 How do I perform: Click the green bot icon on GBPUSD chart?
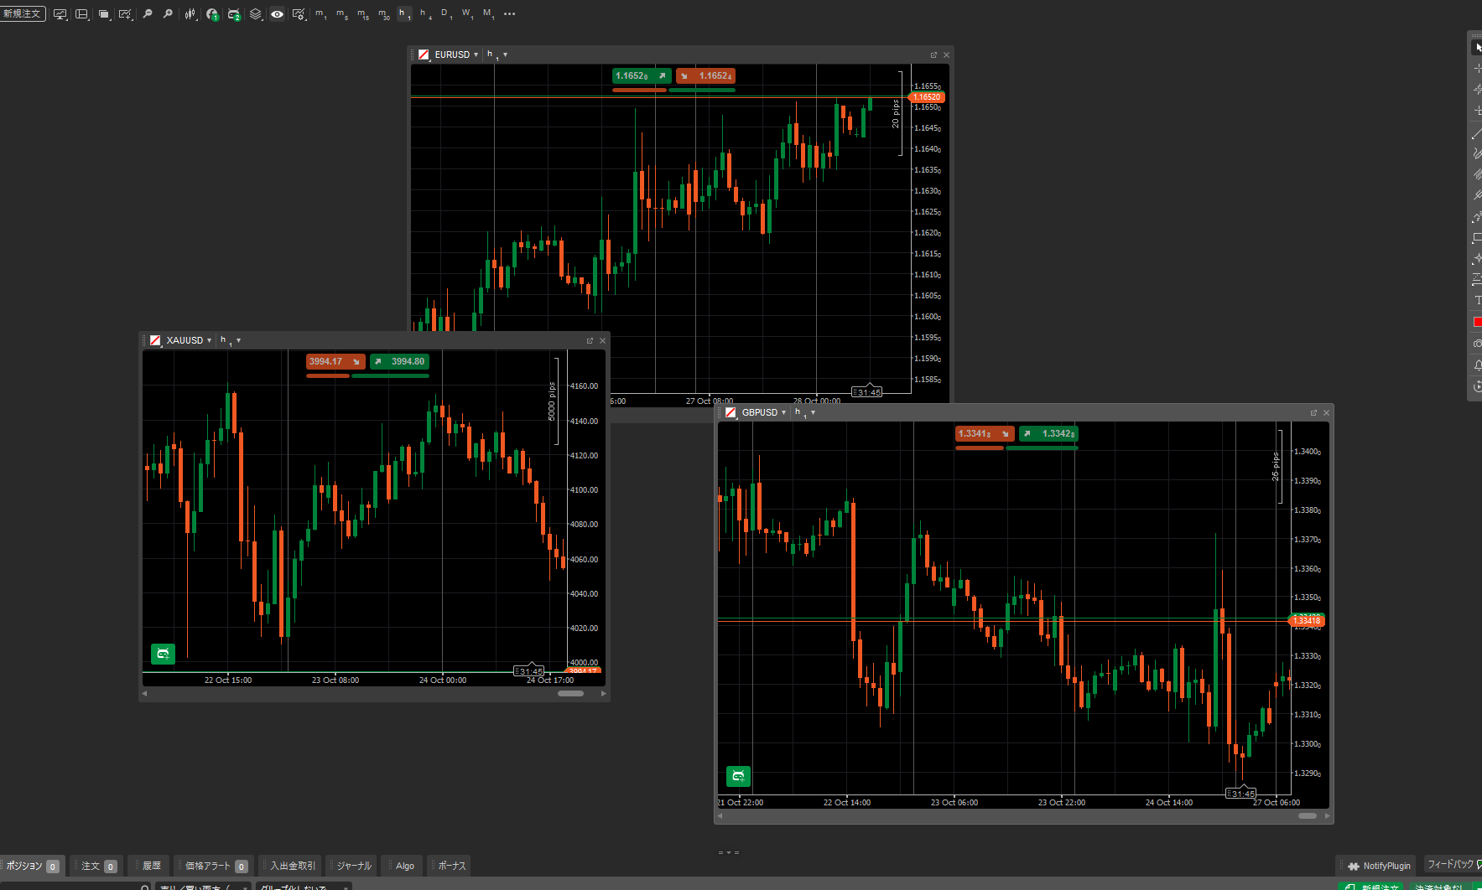738,776
